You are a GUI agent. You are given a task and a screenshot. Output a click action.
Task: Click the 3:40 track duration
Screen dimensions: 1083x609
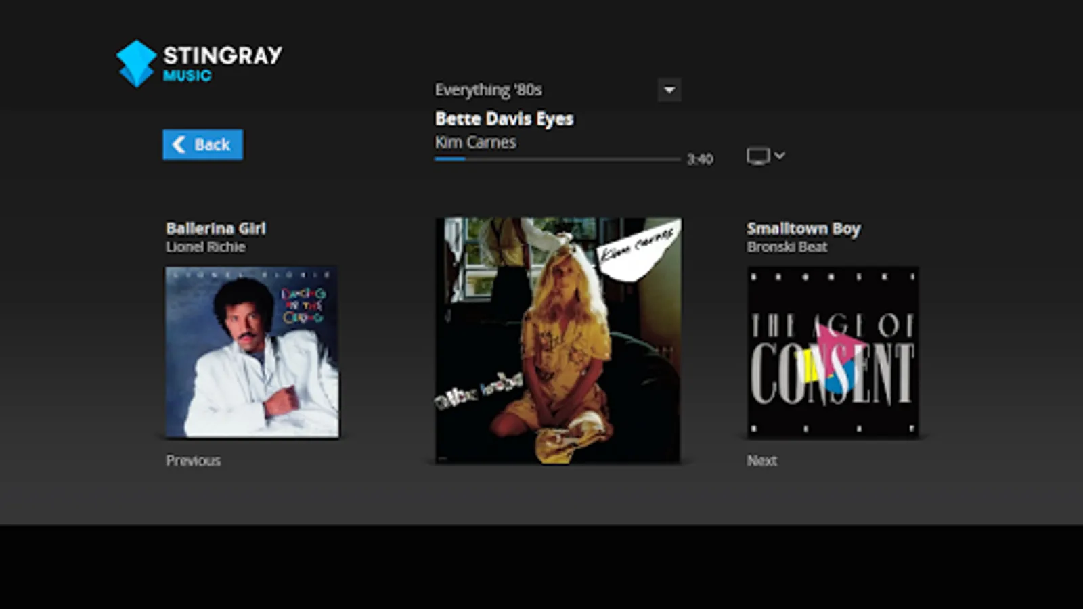point(700,159)
